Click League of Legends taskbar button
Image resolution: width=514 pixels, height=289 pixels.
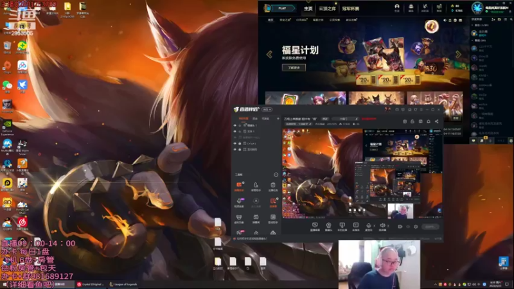(123, 285)
